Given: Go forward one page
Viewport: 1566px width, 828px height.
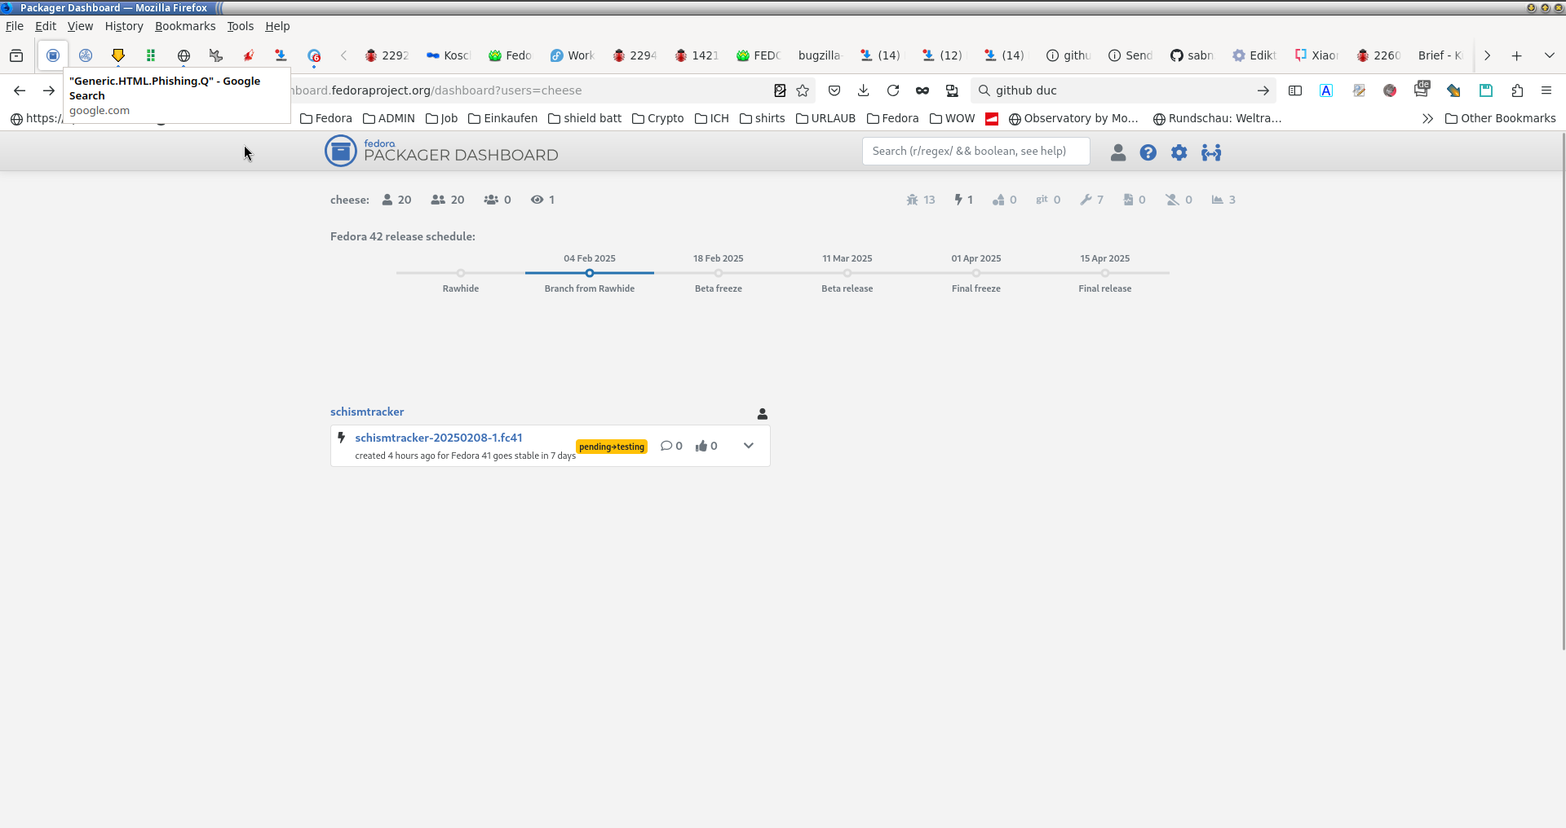Looking at the screenshot, I should tap(49, 90).
